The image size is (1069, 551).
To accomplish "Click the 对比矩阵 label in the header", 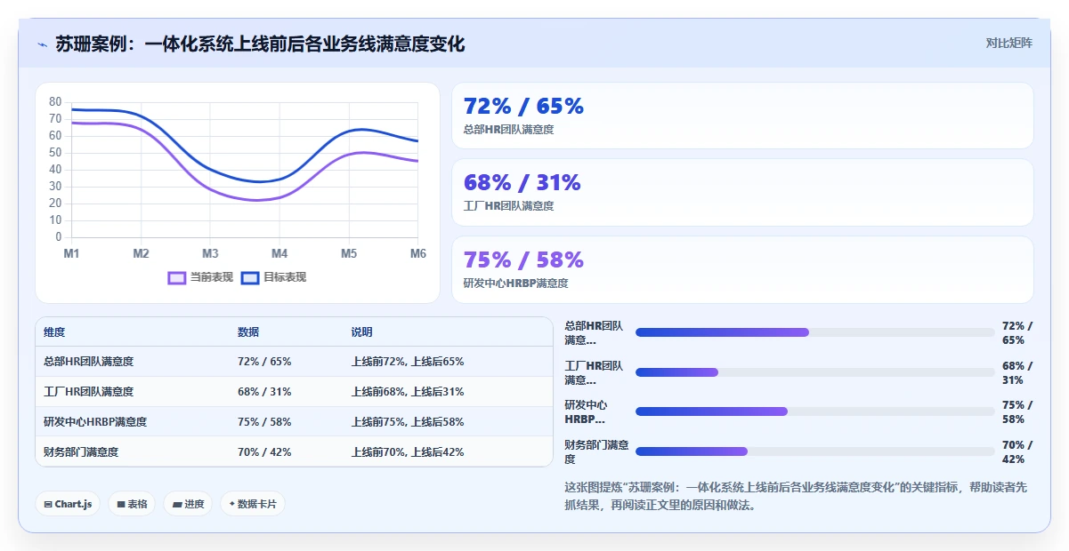I will tap(1009, 43).
